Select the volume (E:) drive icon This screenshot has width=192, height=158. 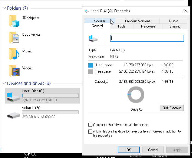13,113
